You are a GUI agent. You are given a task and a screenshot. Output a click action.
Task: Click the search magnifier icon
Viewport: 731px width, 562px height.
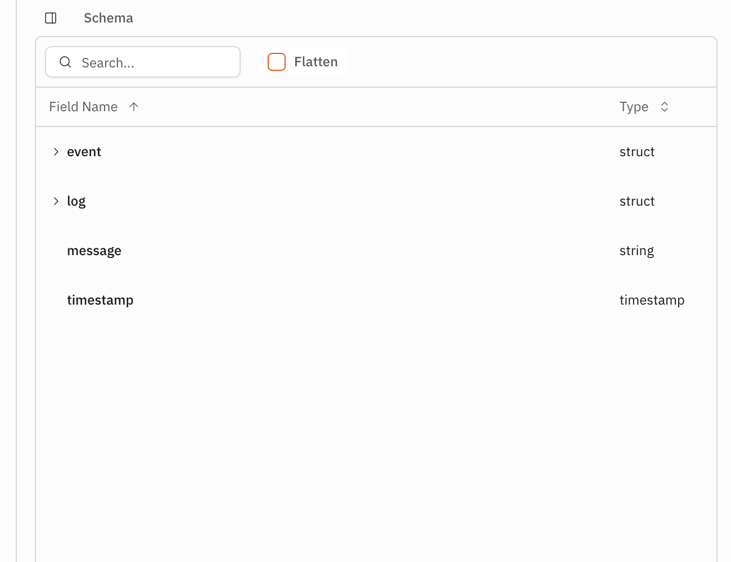pyautogui.click(x=65, y=62)
